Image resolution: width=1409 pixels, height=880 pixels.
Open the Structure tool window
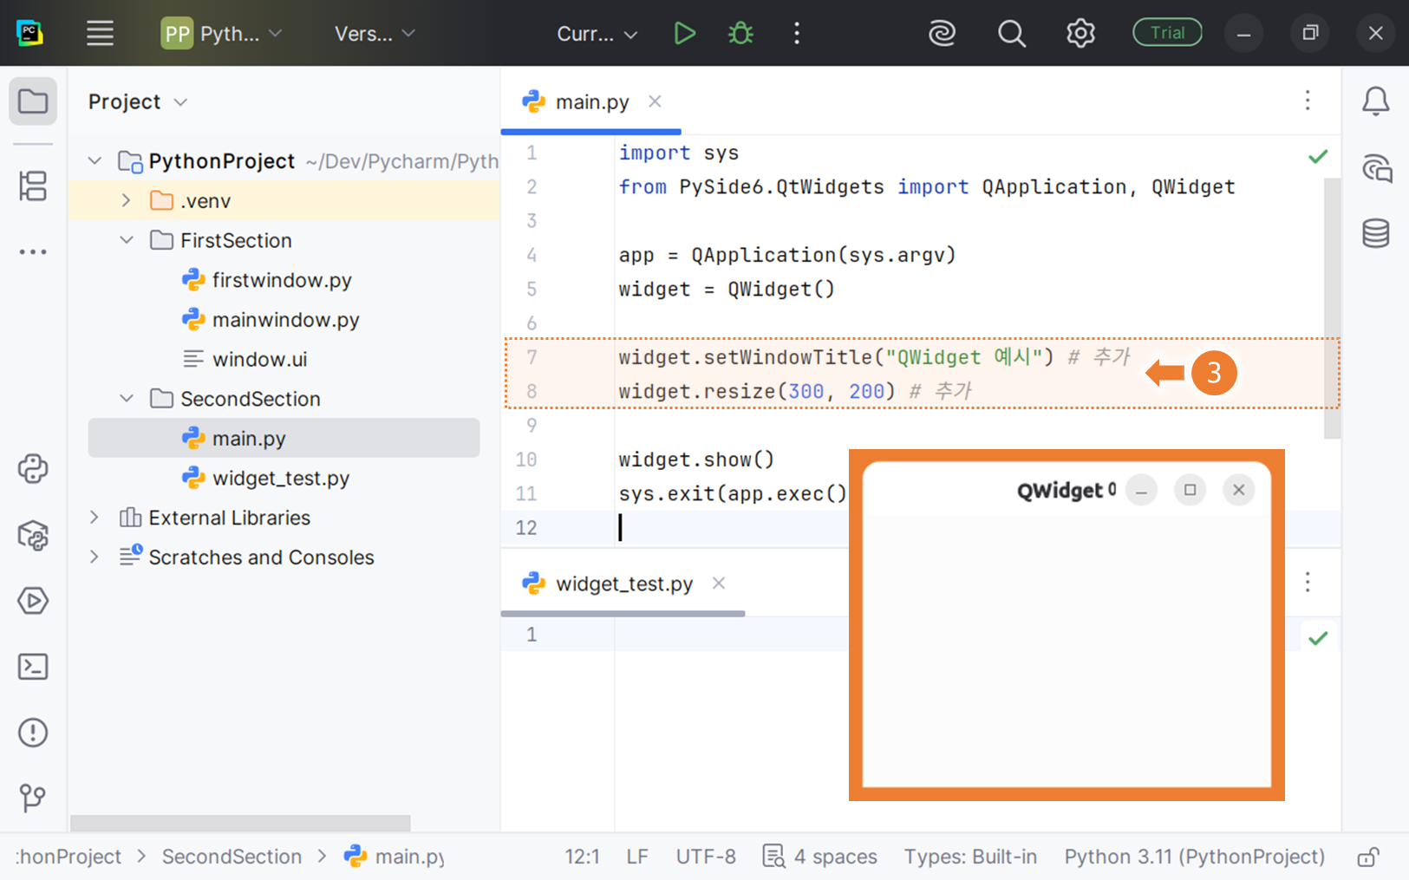tap(33, 186)
